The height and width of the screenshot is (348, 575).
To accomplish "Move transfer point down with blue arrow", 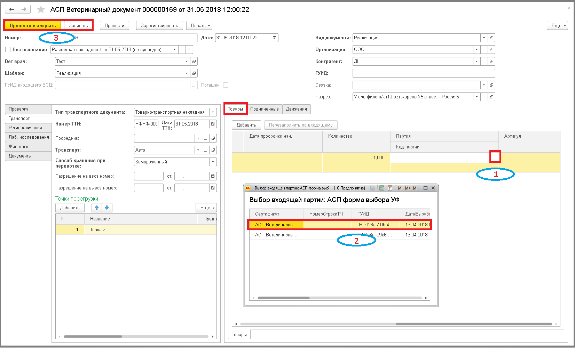I will (x=107, y=208).
